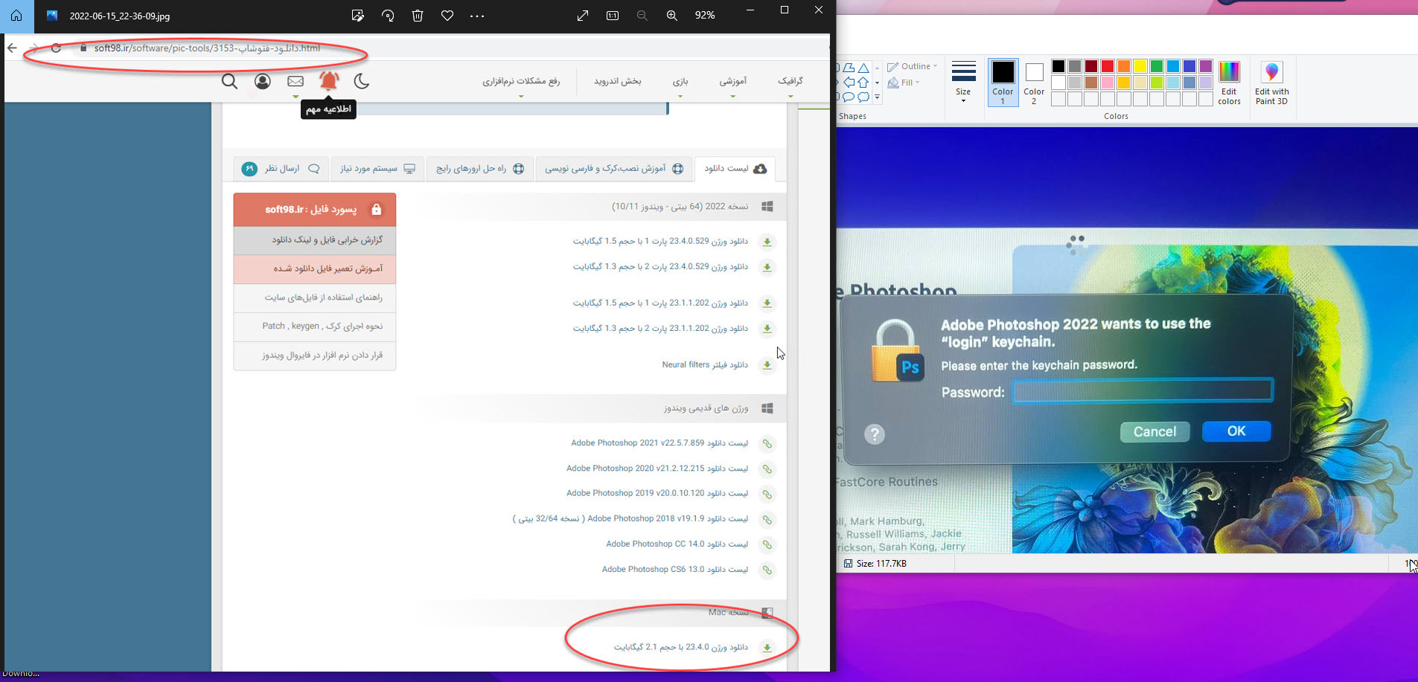Go to the Photos home icon
The width and height of the screenshot is (1418, 682).
pyautogui.click(x=16, y=16)
